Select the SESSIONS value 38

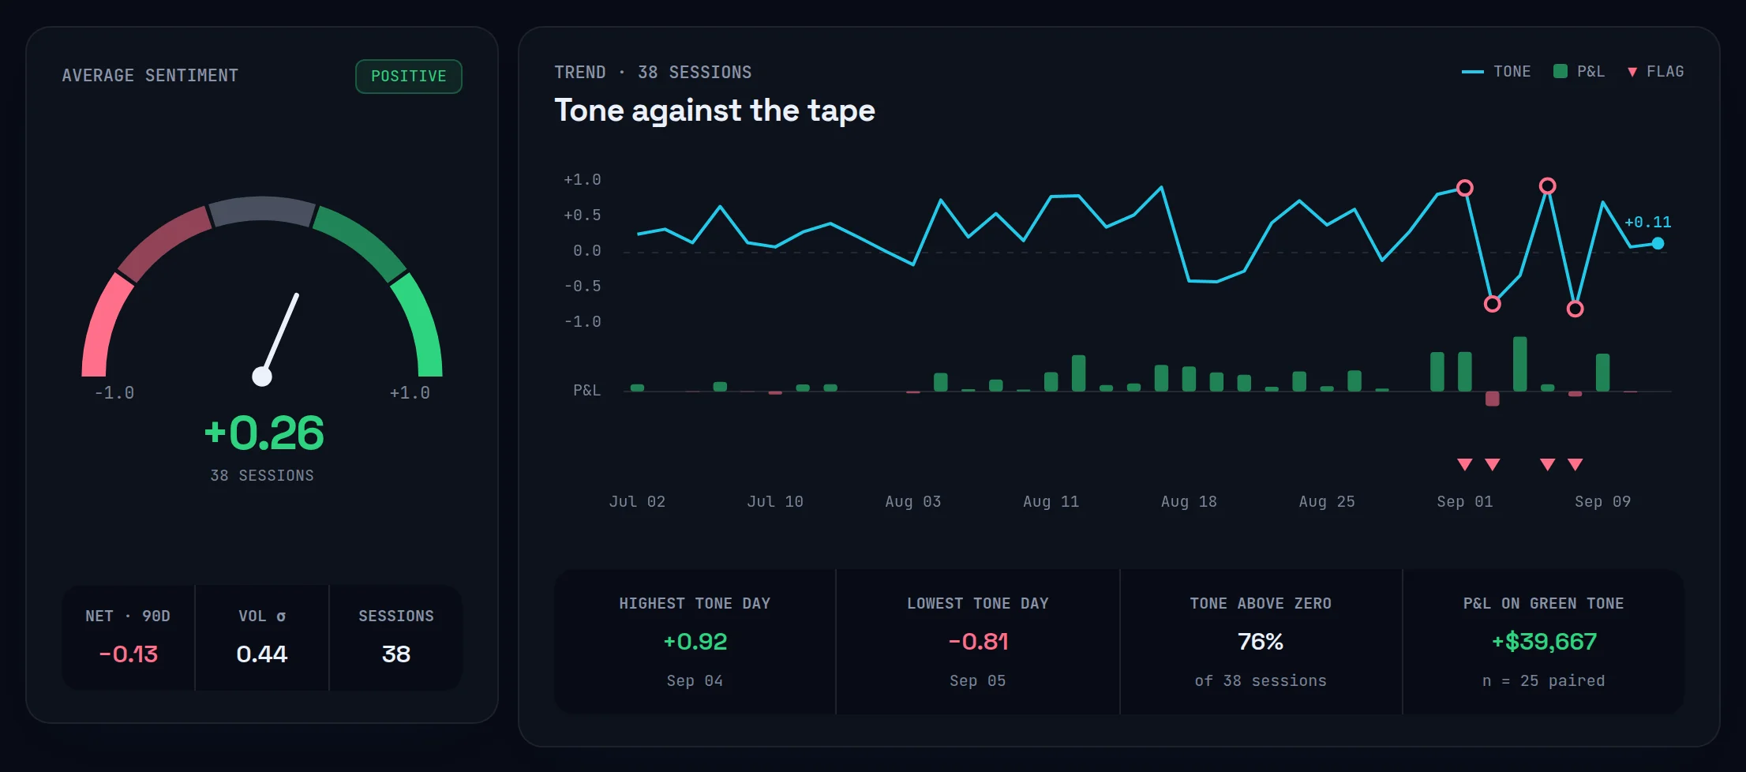396,654
